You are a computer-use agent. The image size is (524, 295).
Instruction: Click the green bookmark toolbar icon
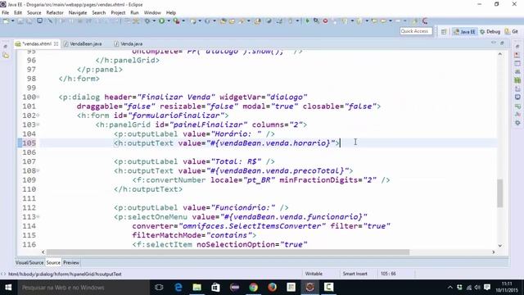click(308, 21)
